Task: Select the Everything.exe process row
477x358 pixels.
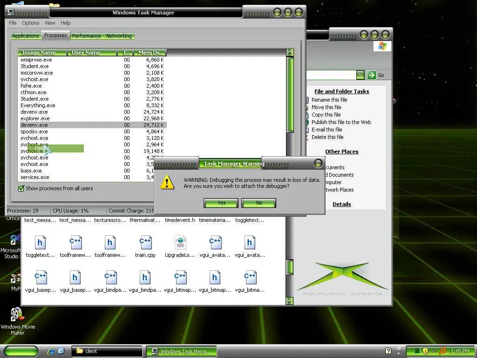Action: pyautogui.click(x=92, y=105)
